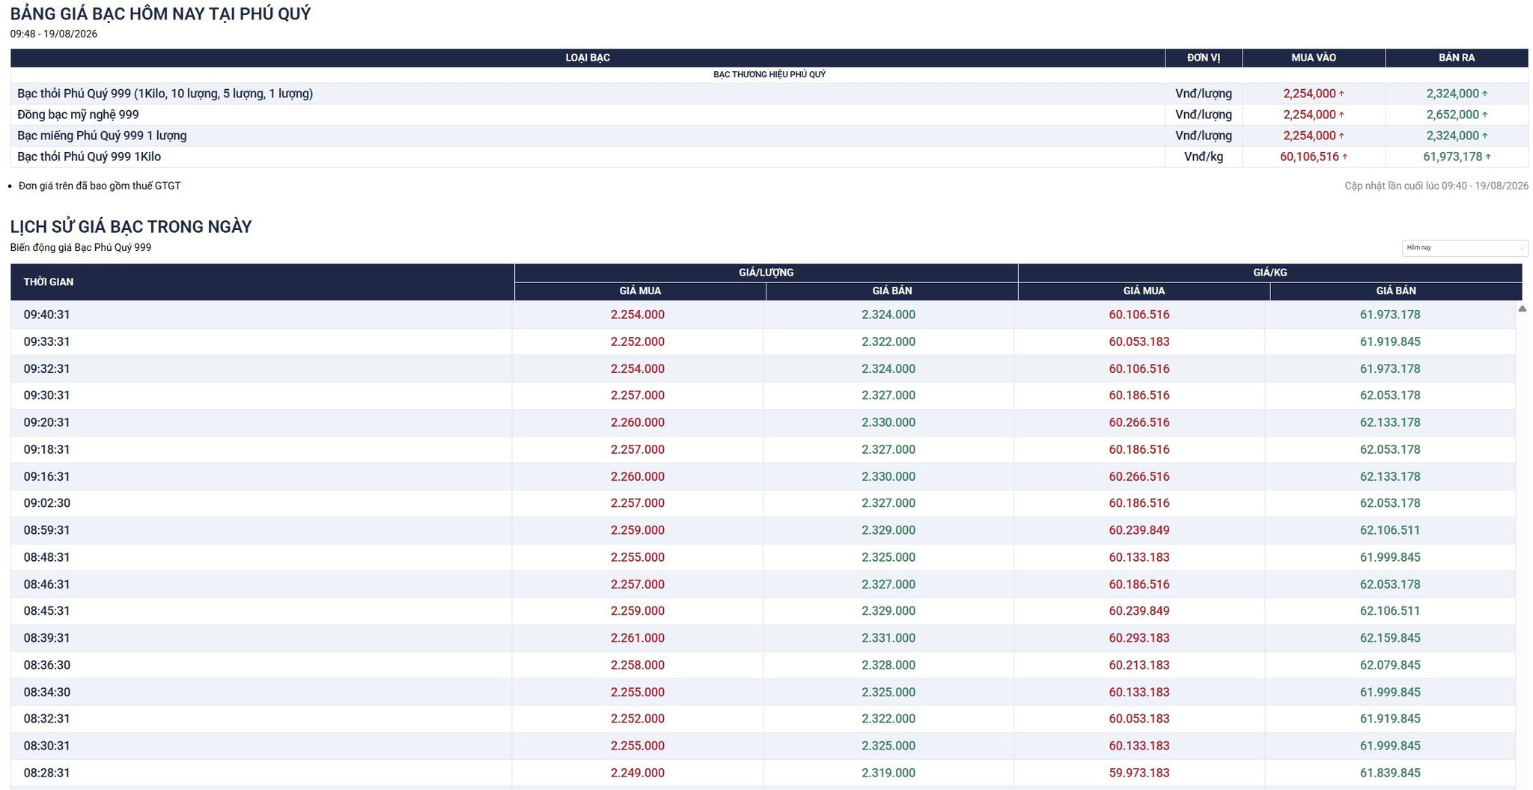
Task: Click sell price "2.319.000" in the 08:28:31 row
Action: click(x=889, y=773)
